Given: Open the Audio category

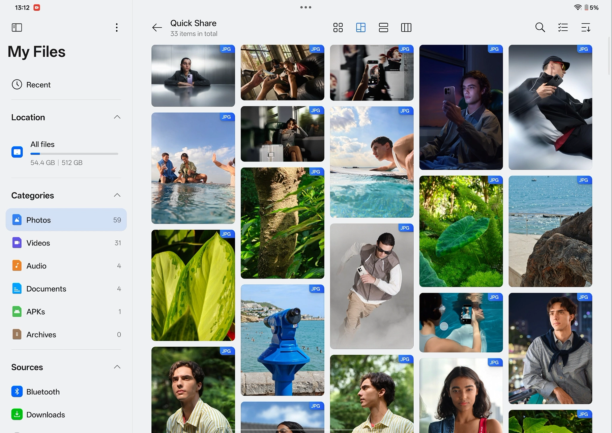Looking at the screenshot, I should [x=66, y=266].
